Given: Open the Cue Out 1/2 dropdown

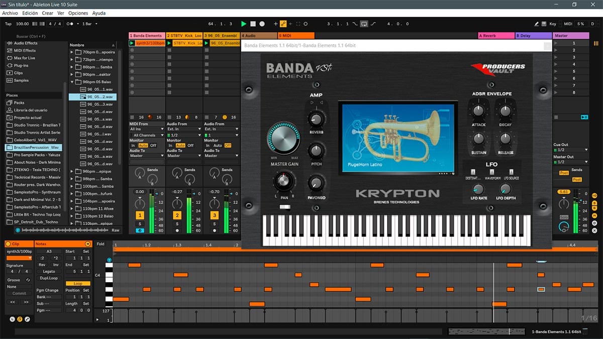Looking at the screenshot, I should pos(571,150).
